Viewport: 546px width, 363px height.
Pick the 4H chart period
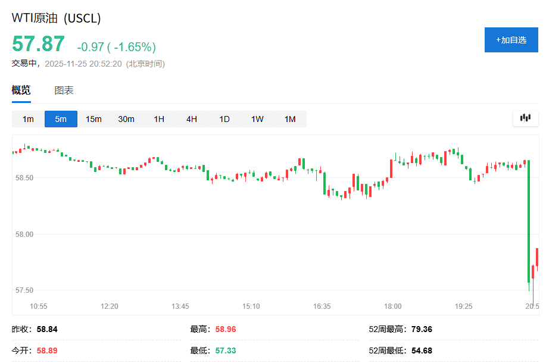coord(192,119)
